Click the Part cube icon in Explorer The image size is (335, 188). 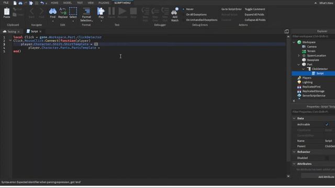[304, 64]
